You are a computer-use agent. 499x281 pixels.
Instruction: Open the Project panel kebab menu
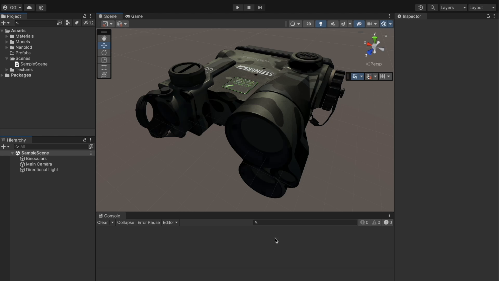click(x=91, y=16)
